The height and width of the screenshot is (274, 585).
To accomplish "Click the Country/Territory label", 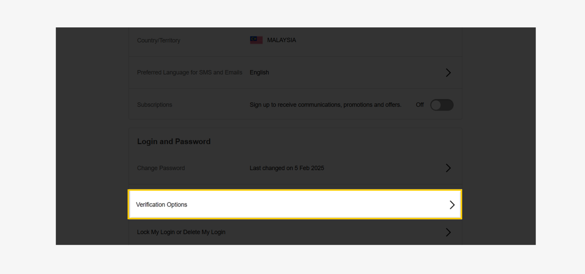I will pos(158,40).
